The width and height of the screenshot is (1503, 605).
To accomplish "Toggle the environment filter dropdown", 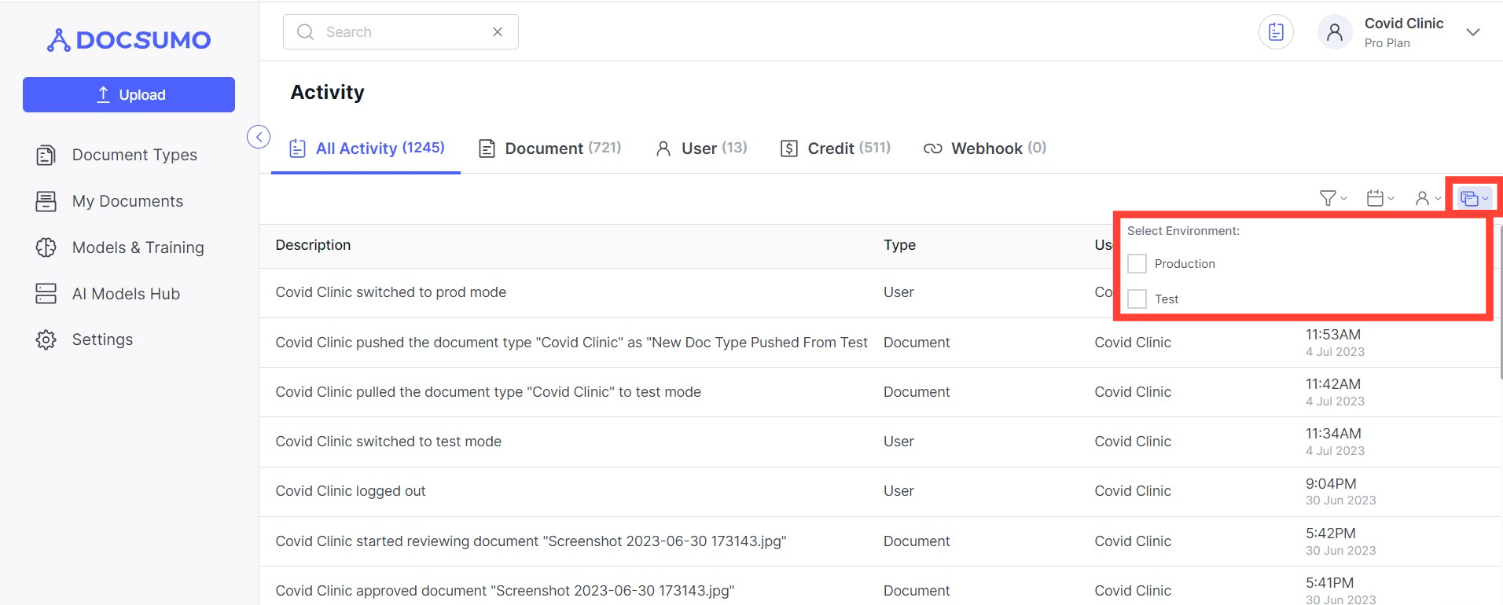I will 1474,198.
